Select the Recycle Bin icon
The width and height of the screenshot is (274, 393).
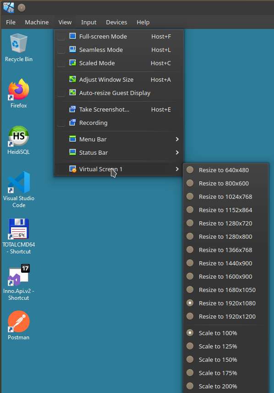[19, 48]
